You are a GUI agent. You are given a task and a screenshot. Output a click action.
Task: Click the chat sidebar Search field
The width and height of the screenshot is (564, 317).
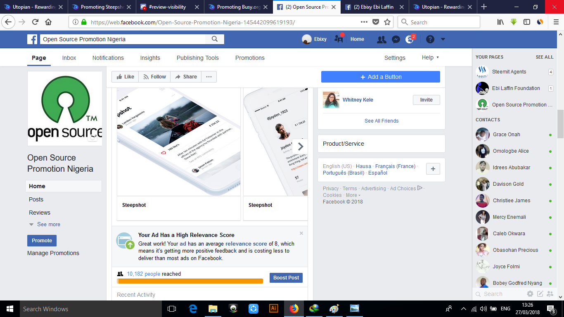click(x=500, y=294)
